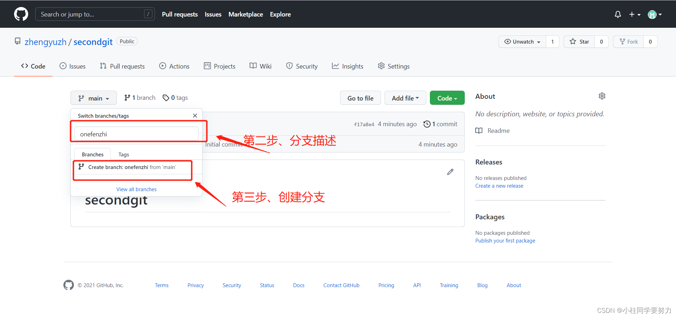Open Pull requests in top navigation
The width and height of the screenshot is (676, 317).
pos(180,14)
